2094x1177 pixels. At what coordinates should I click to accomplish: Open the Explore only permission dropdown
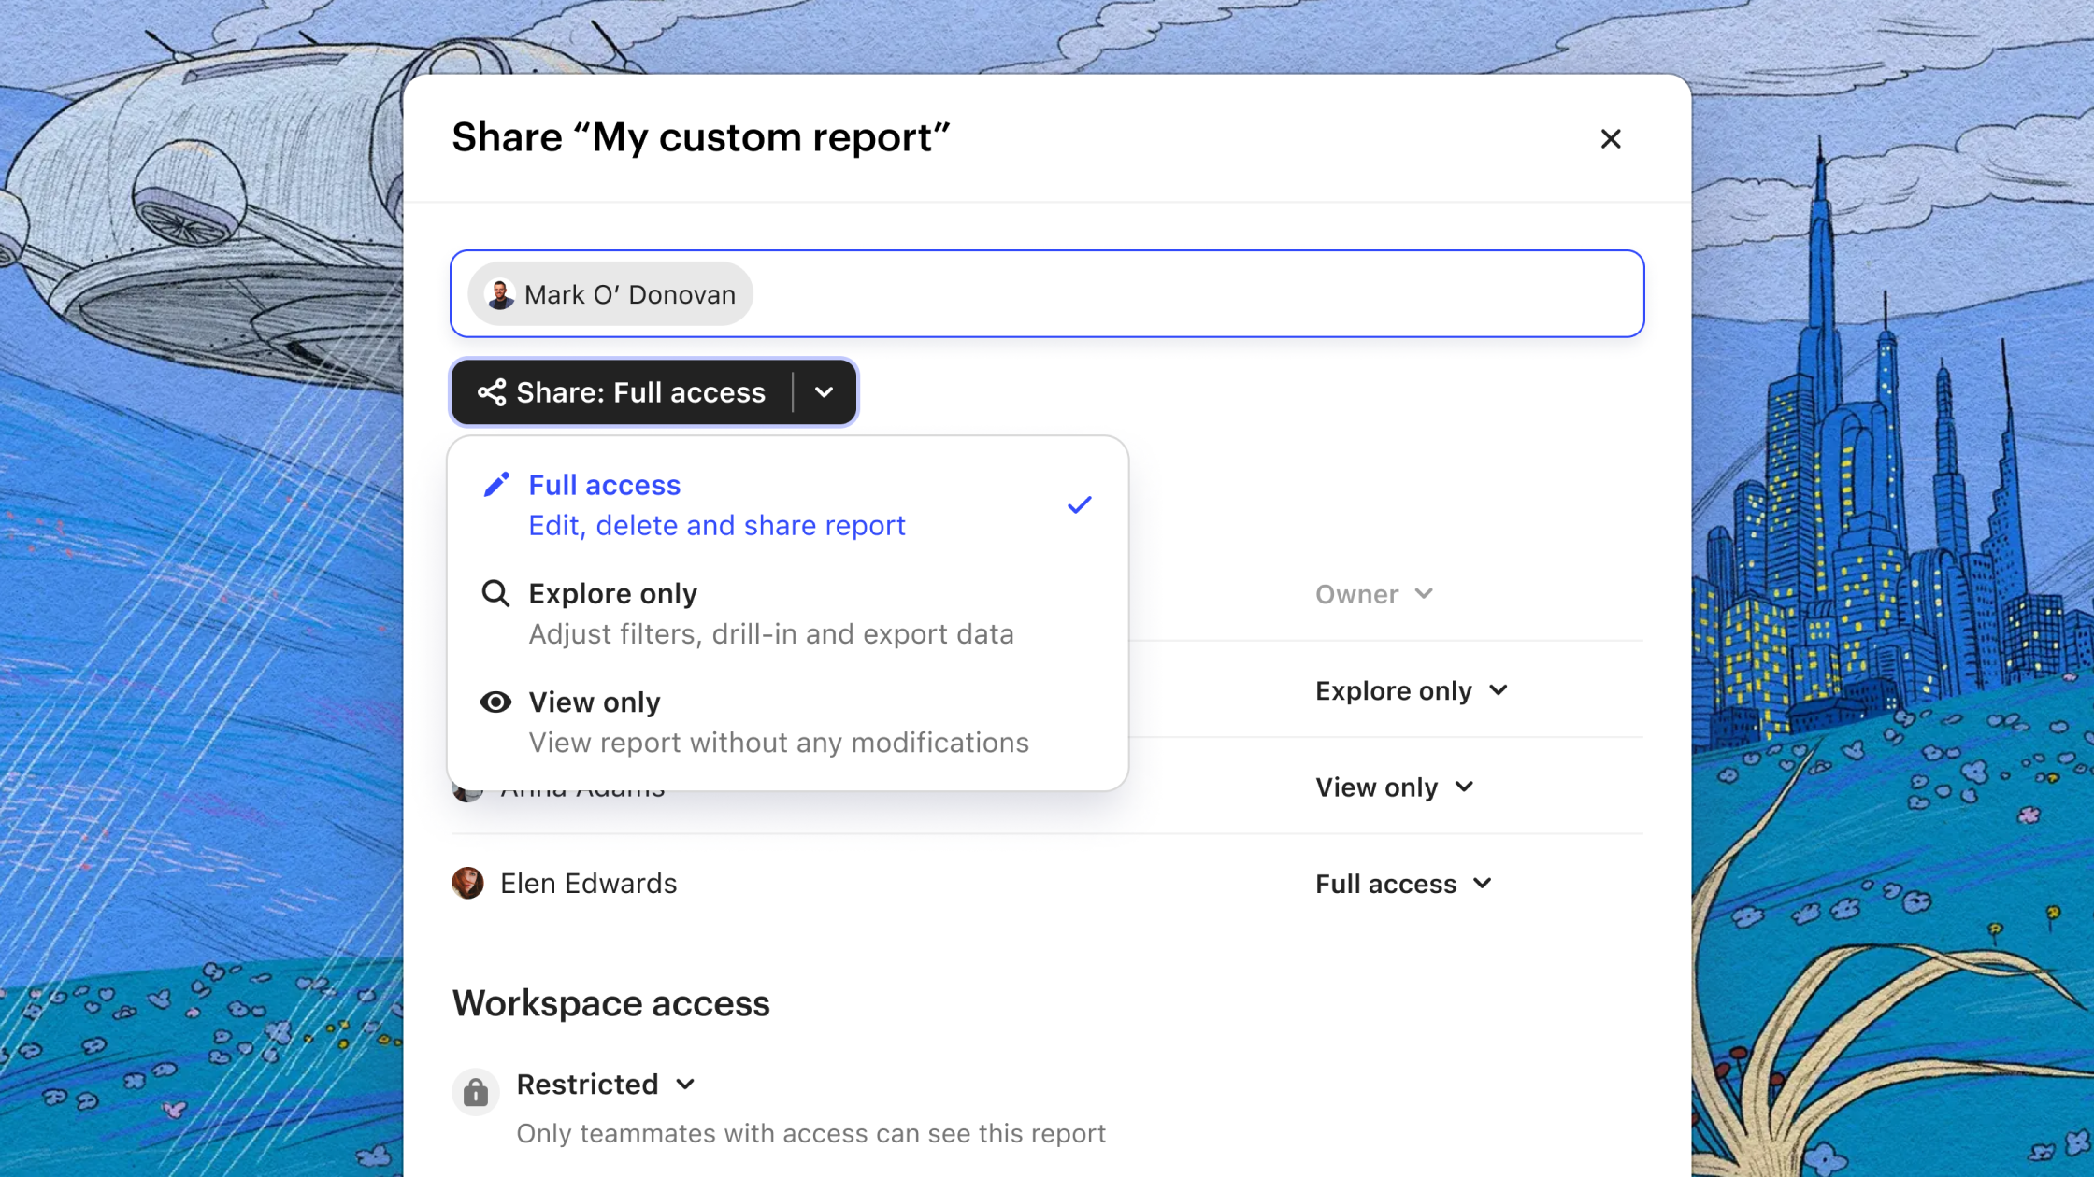tap(1411, 690)
